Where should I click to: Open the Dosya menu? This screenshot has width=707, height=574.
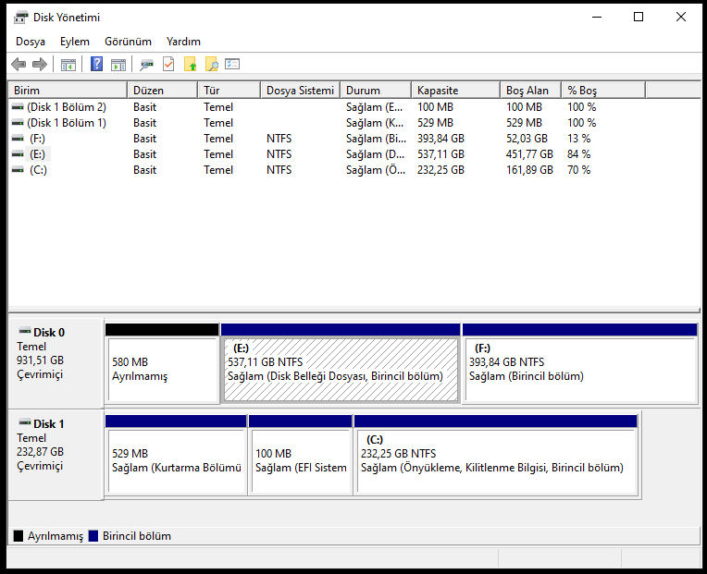(31, 42)
